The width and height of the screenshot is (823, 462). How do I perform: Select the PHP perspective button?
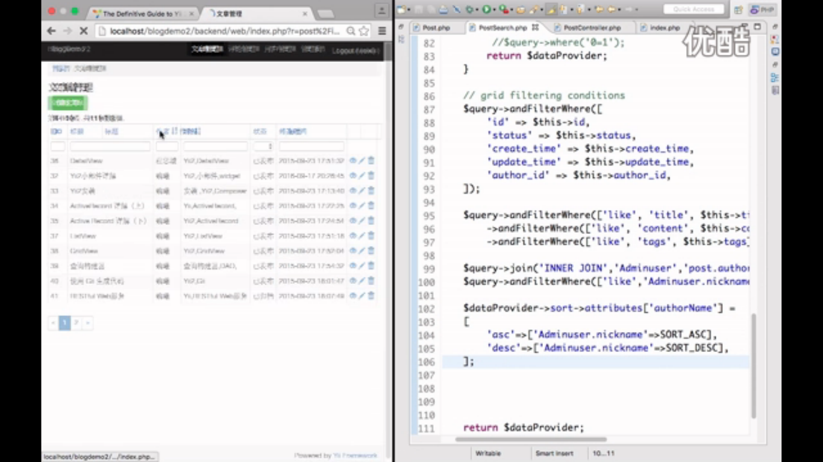[762, 10]
